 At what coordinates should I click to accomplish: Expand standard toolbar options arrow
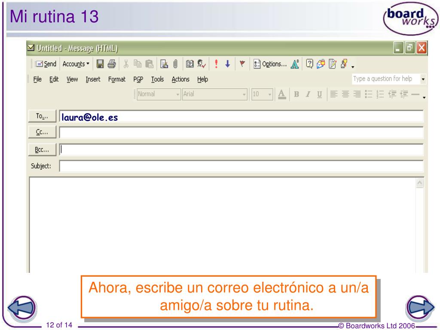(x=353, y=67)
